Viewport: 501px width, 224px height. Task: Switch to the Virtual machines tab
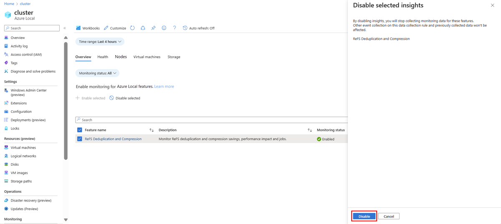[147, 57]
